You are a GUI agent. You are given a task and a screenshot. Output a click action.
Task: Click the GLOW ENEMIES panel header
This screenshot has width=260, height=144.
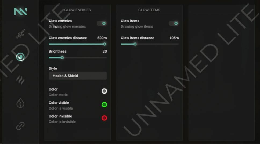77,10
